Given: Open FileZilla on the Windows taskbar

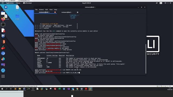Looking at the screenshot, I should point(55,89).
